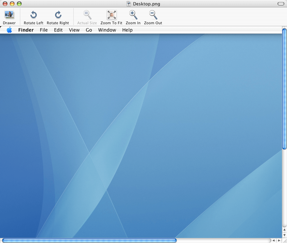This screenshot has width=287, height=243.
Task: Click the Desktop.png title document icon
Action: 129,4
